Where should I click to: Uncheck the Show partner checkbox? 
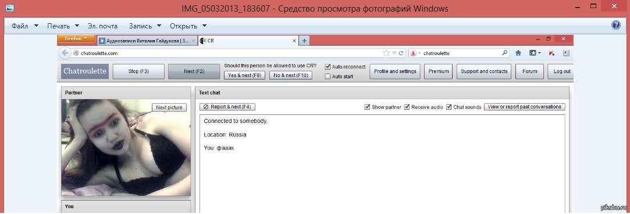point(367,107)
